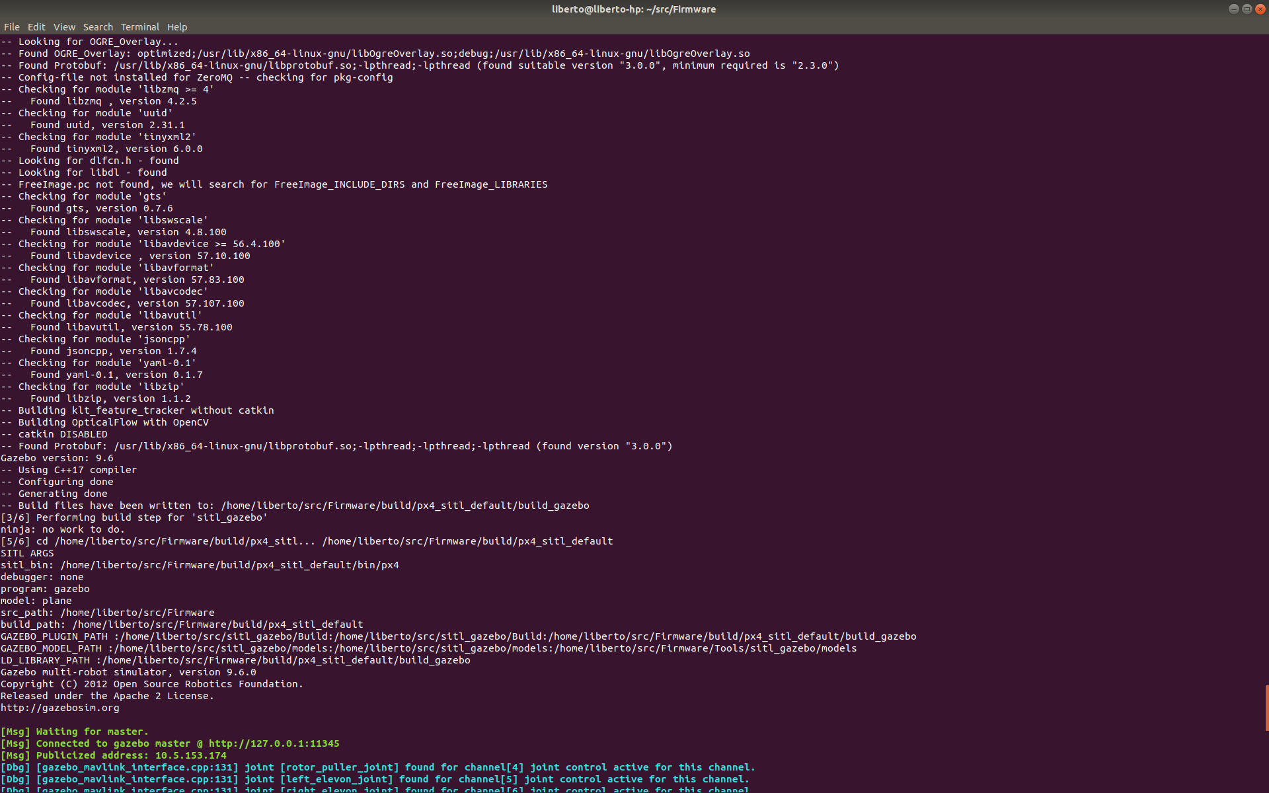
Task: Click the 'model: plane' text line
Action: point(36,600)
